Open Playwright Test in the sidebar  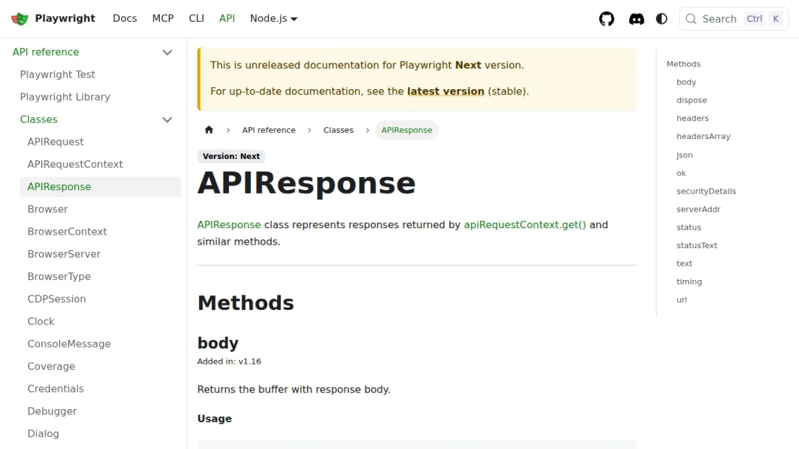pos(57,75)
